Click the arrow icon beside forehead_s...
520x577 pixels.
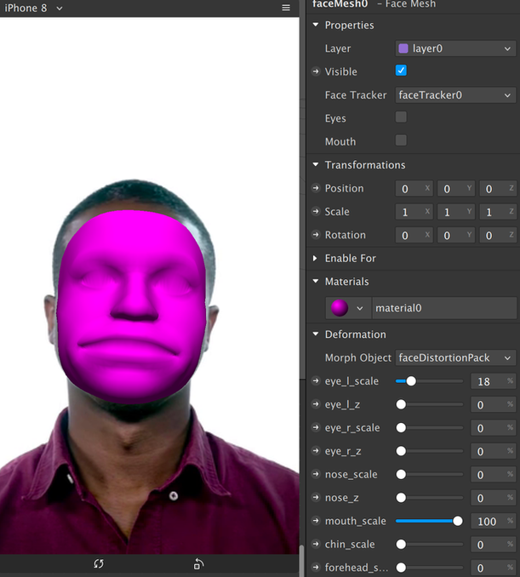316,568
